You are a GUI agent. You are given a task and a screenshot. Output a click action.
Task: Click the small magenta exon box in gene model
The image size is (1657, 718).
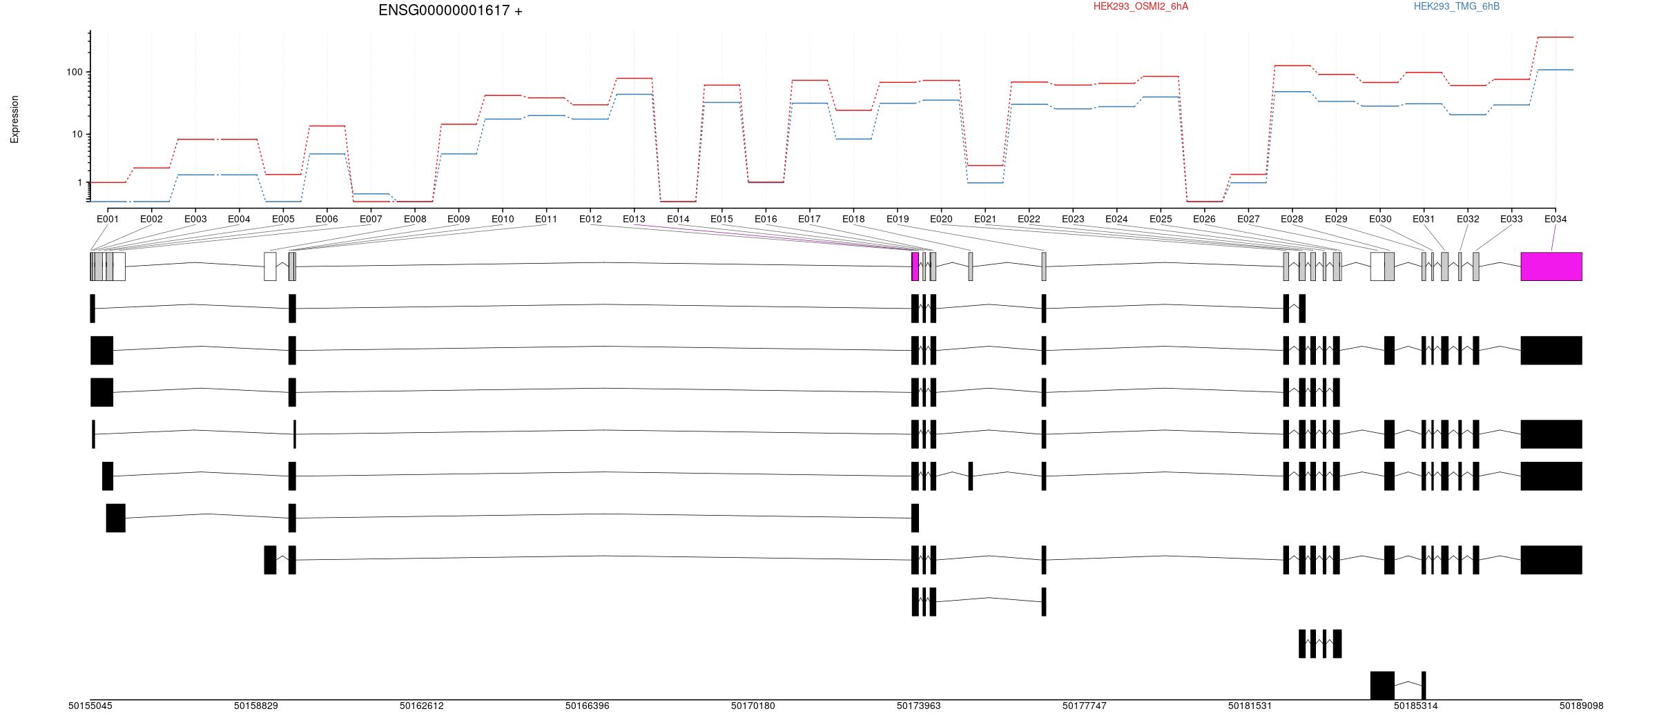tap(915, 266)
